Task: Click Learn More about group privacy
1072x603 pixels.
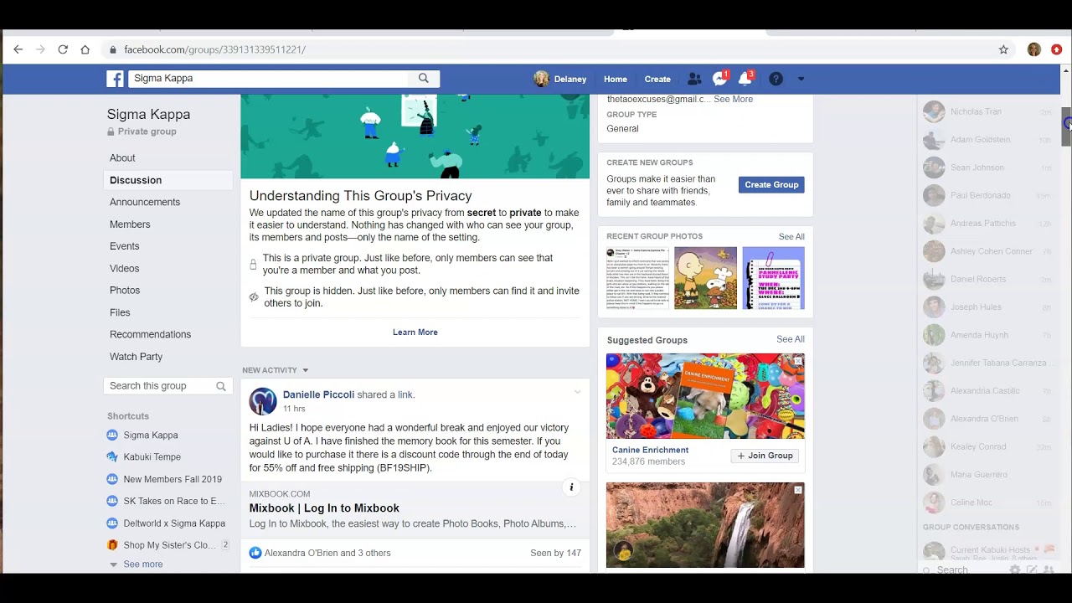Action: 415,332
